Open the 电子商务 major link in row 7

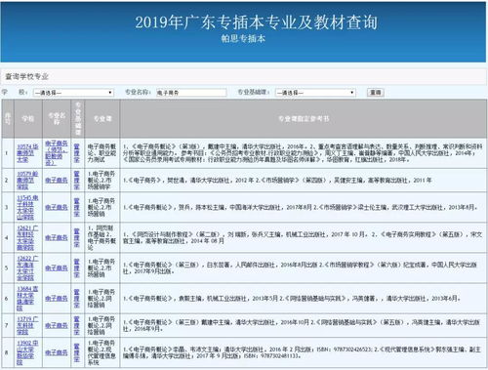(x=57, y=325)
